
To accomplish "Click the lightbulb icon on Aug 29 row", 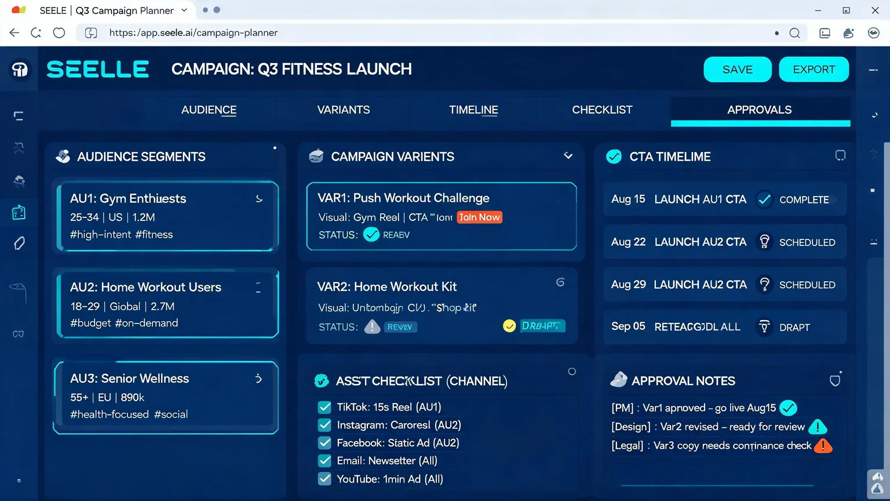I will pyautogui.click(x=764, y=285).
